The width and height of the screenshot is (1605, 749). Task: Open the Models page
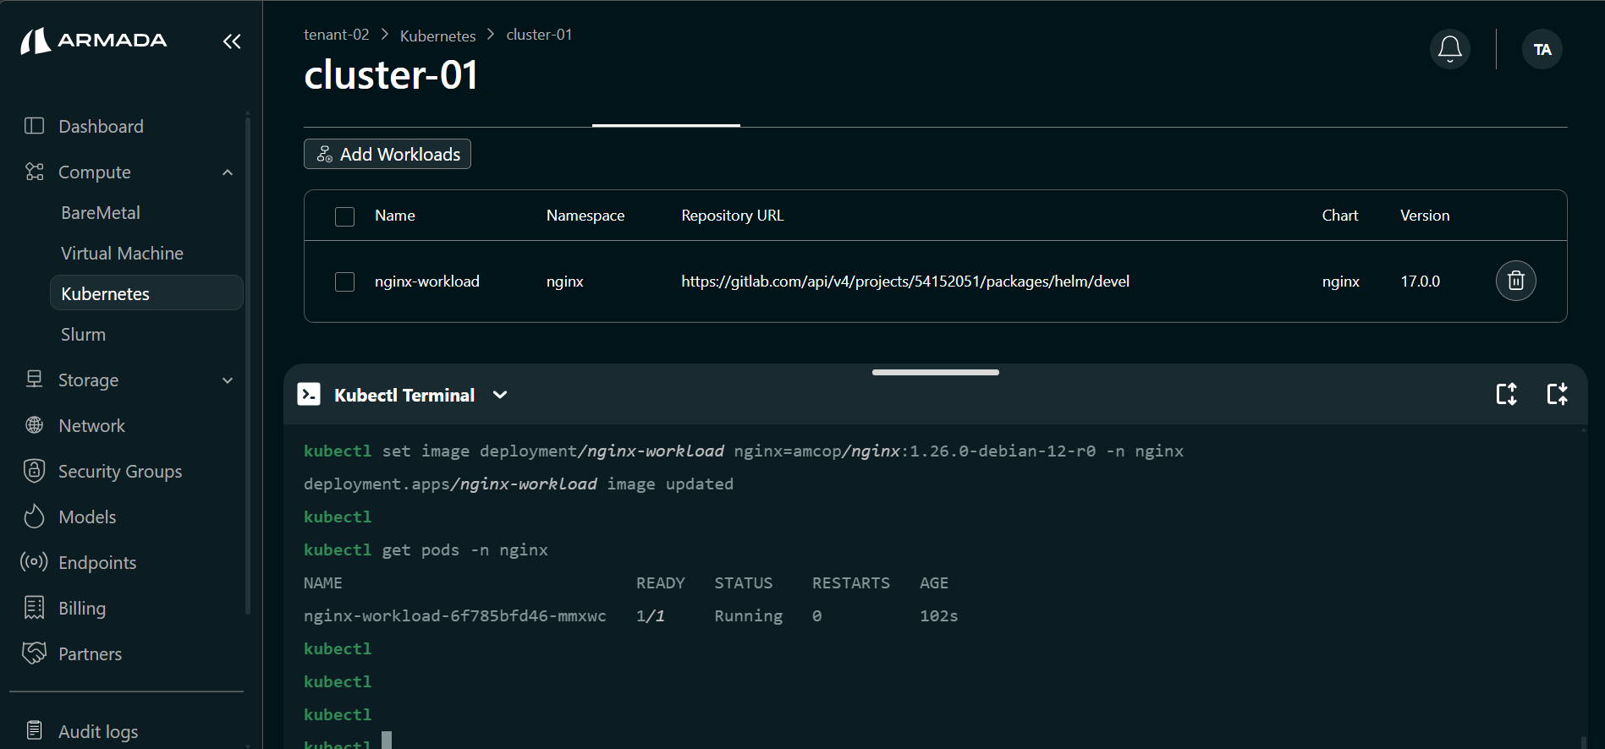pyautogui.click(x=87, y=517)
